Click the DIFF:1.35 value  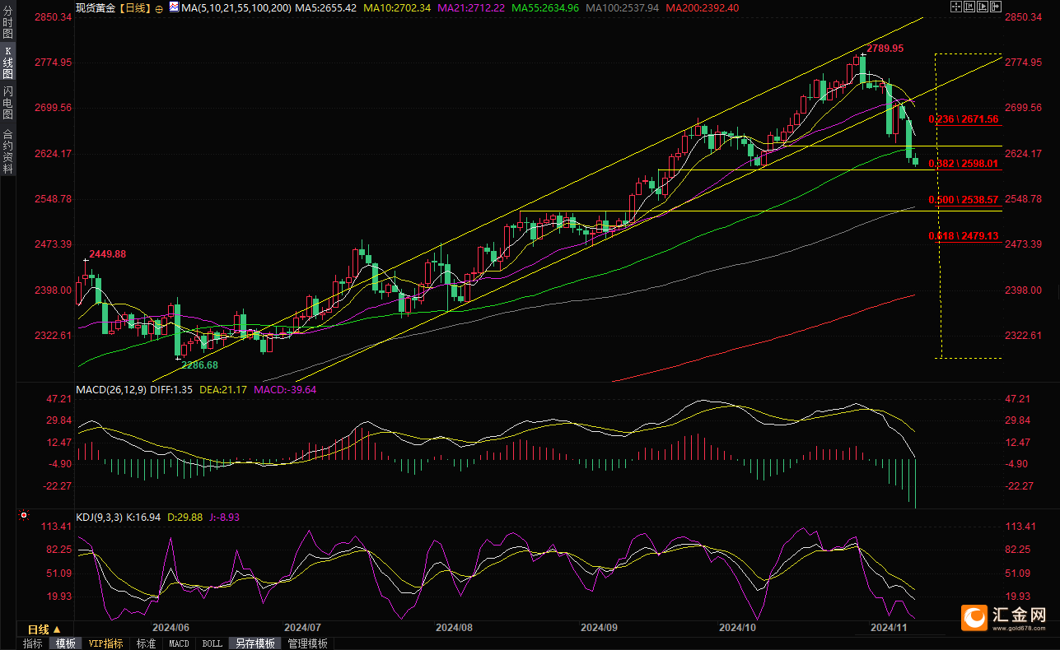170,389
